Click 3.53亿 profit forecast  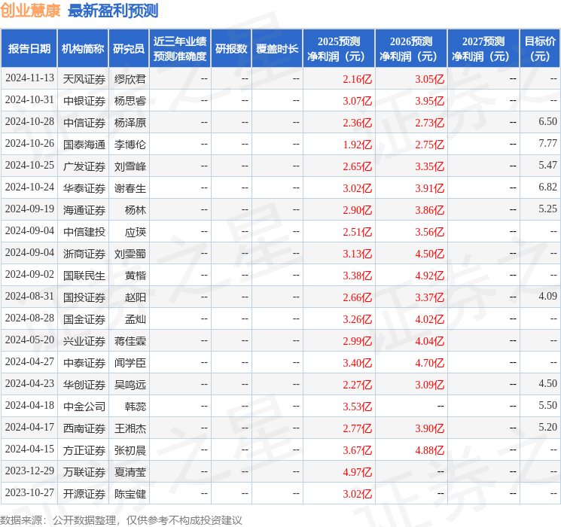coord(357,407)
